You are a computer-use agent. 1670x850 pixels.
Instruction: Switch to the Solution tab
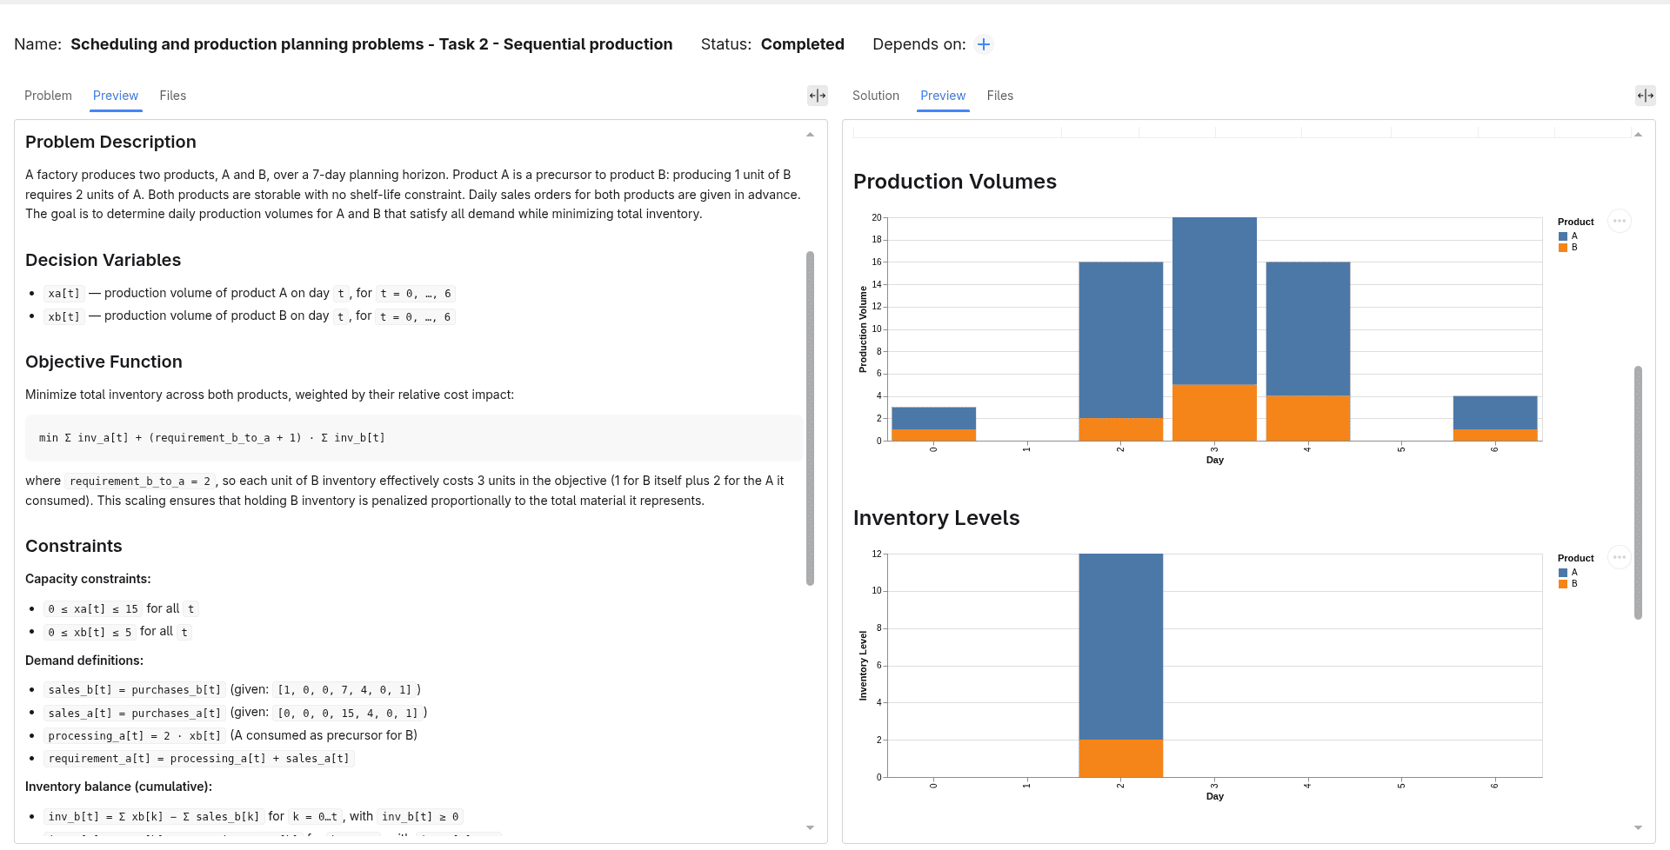pos(876,96)
